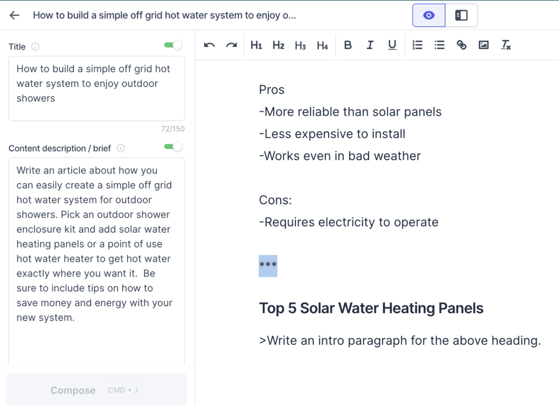Screen dimensions: 559x405
Task: Apply Heading 2 formatting
Action: 278,45
